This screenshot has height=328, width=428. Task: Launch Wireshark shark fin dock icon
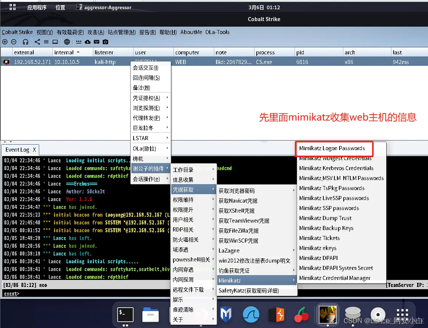pyautogui.click(x=251, y=315)
